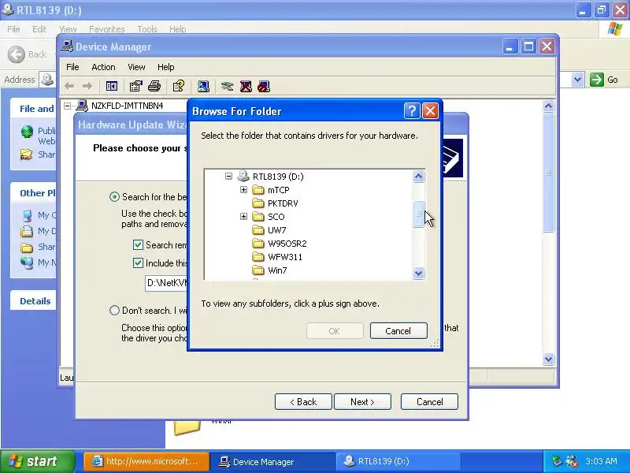630x473 pixels.
Task: Click the mTCP folder icon
Action: 258,190
